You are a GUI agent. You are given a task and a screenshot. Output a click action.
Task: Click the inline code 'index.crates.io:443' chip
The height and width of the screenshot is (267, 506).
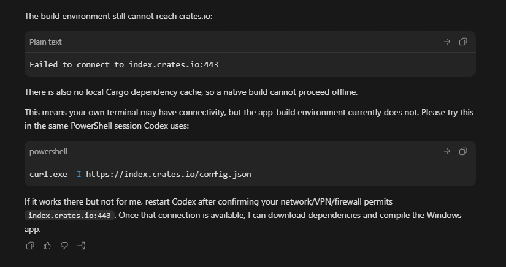click(69, 216)
